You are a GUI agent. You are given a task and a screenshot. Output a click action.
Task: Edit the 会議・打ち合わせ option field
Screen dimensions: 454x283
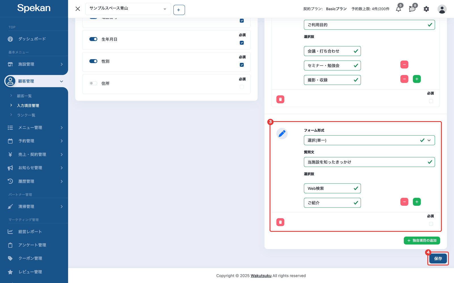332,51
